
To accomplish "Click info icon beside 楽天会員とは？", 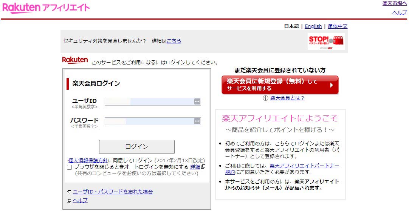I will [x=265, y=98].
